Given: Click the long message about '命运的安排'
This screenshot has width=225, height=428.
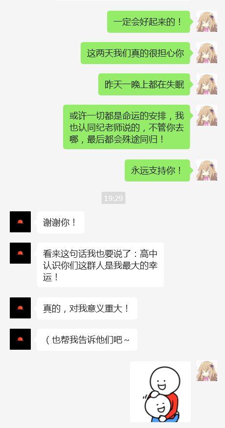Looking at the screenshot, I should pyautogui.click(x=126, y=127).
